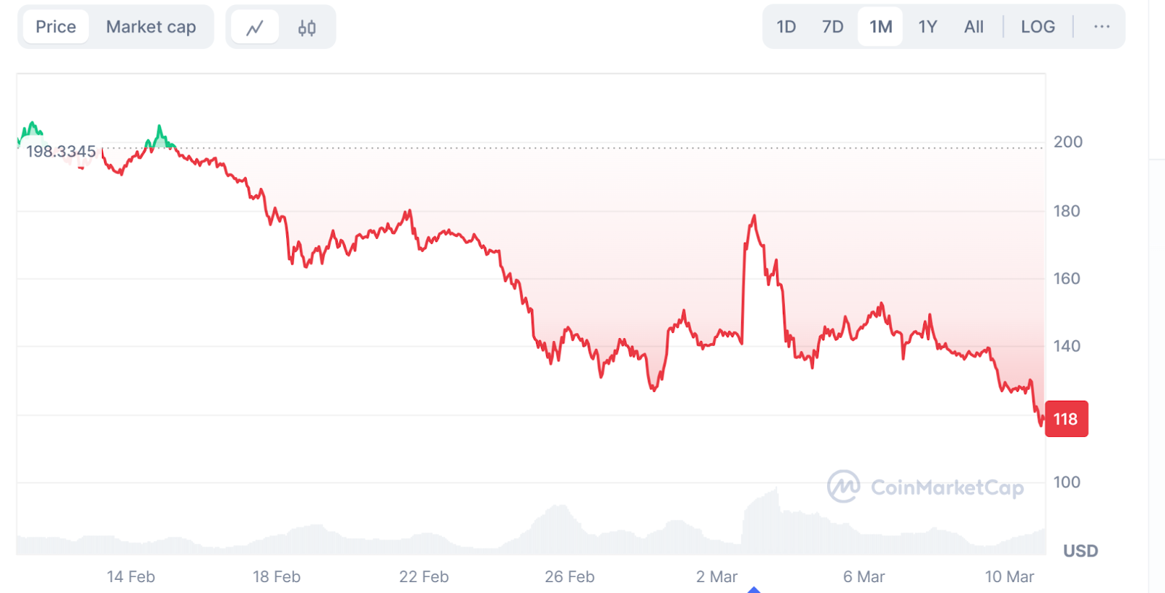Select the 1M time range
This screenshot has height=593, width=1165.
880,27
